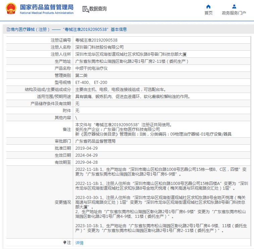Click the 首页 home icon
The image size is (254, 249).
click(208, 6)
